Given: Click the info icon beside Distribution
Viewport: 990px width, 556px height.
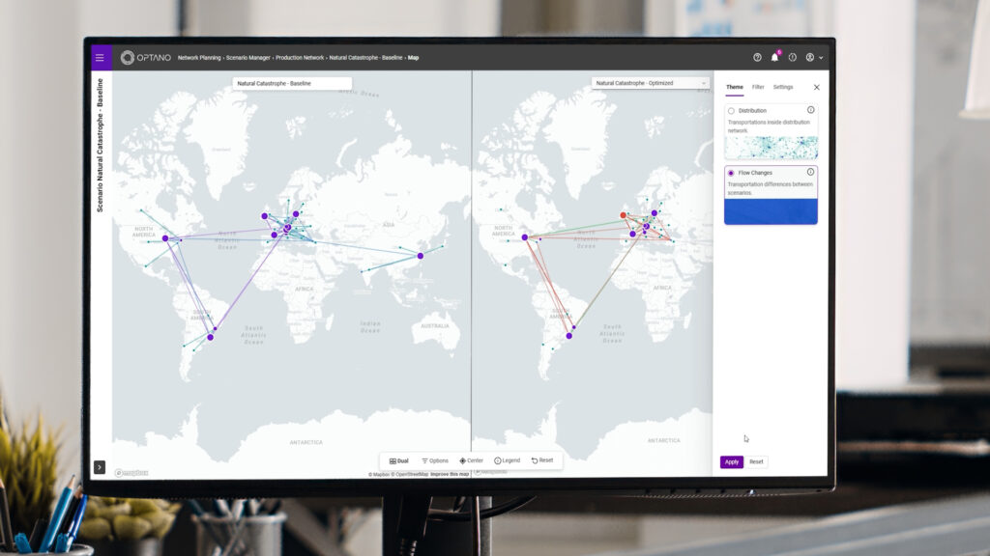Looking at the screenshot, I should [810, 110].
